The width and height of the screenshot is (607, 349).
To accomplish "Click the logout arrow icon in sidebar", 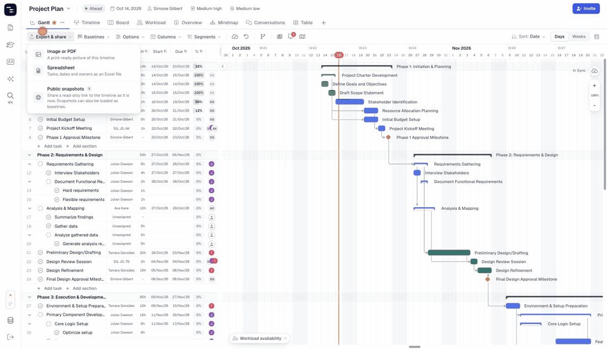I will (10, 337).
